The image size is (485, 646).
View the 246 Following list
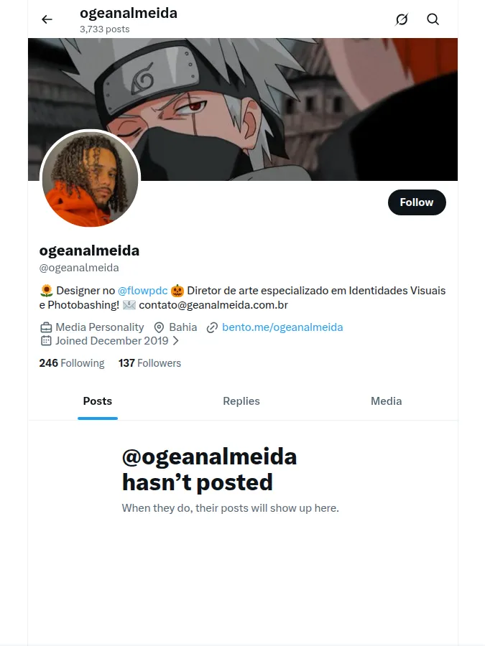tap(72, 363)
